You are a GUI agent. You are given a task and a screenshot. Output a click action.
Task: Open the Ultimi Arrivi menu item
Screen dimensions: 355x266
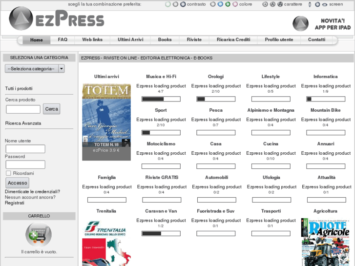[x=130, y=40]
